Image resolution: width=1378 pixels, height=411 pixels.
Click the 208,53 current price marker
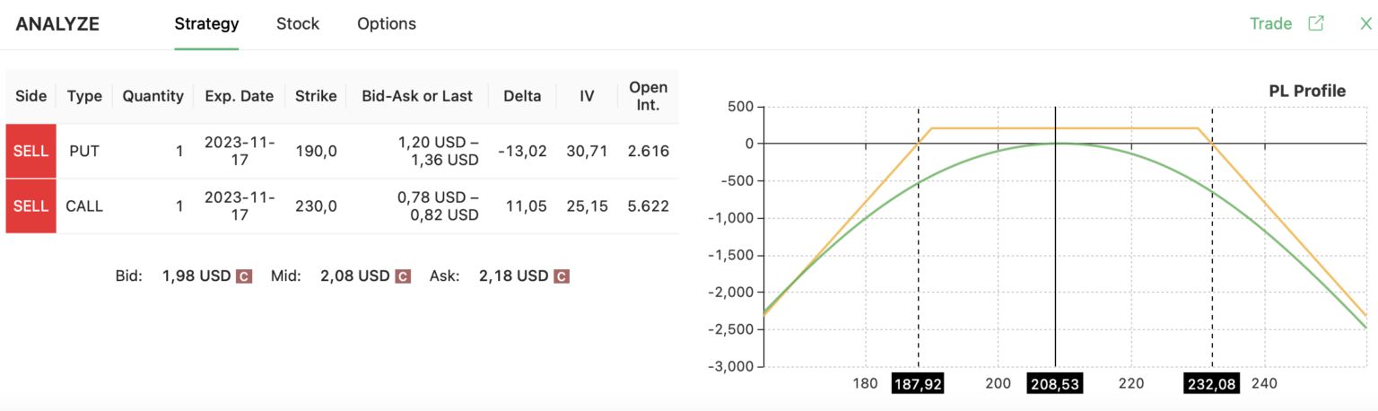click(1054, 384)
